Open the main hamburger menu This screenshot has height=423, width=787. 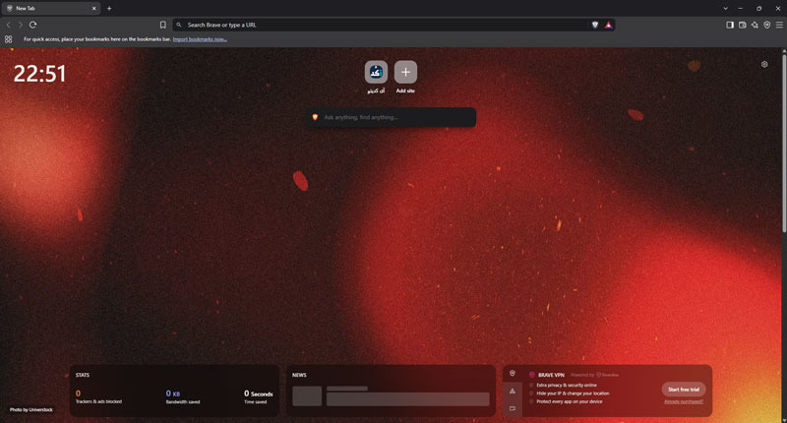(x=779, y=25)
